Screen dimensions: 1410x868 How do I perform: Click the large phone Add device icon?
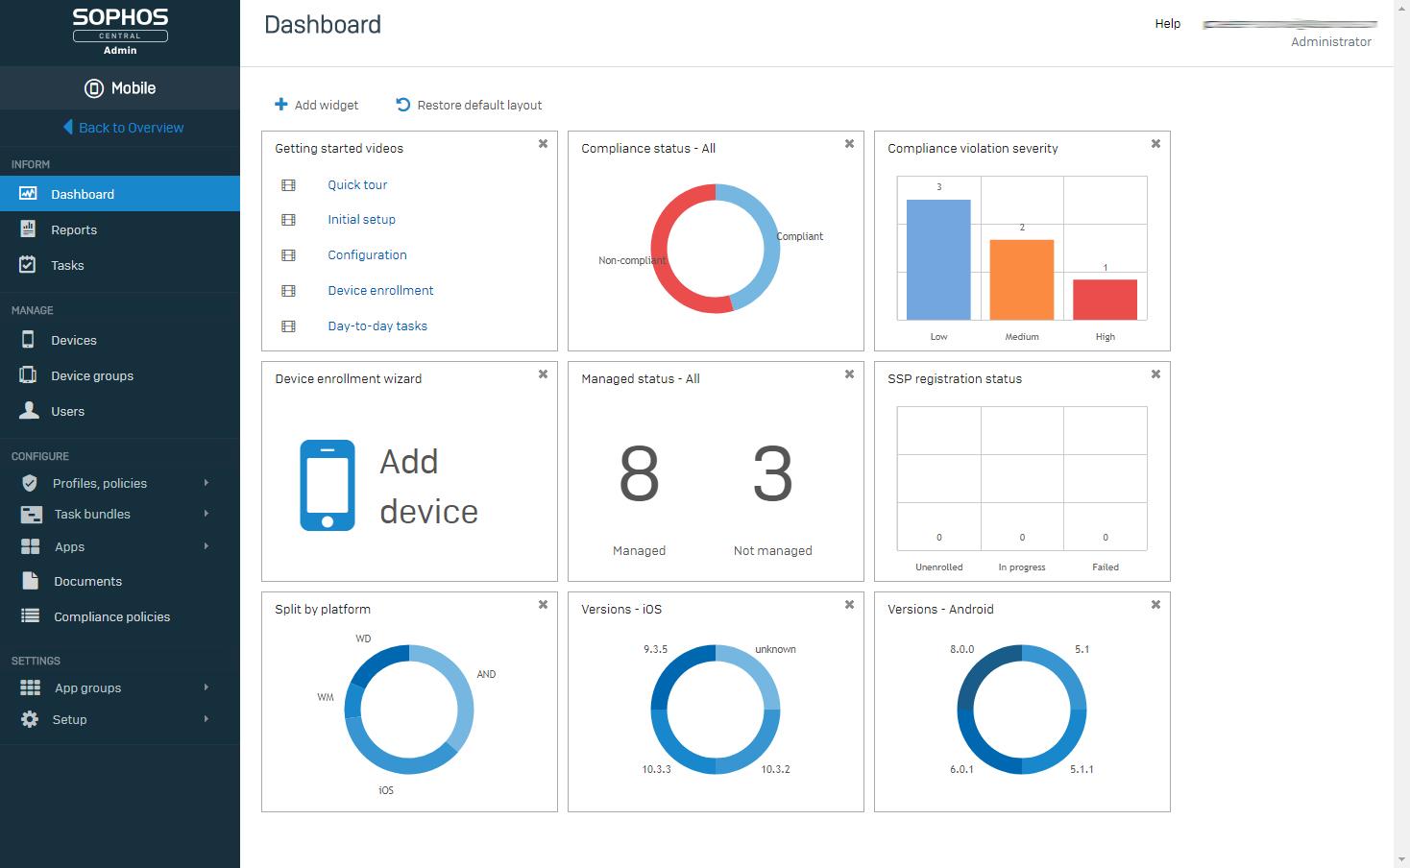[328, 485]
